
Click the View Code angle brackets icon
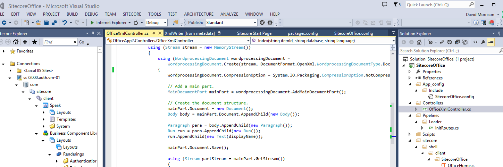(x=475, y=42)
